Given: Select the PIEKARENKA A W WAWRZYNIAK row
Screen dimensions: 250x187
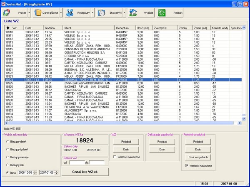Looking at the screenshot, I should (x=123, y=107).
